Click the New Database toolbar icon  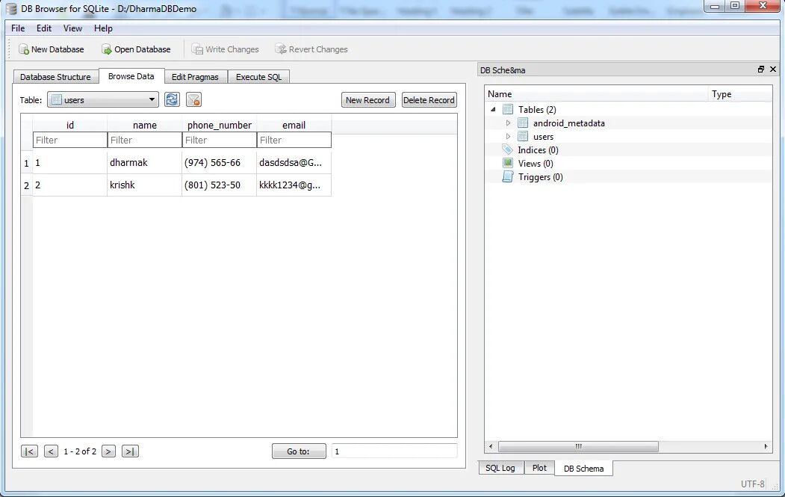(x=24, y=49)
